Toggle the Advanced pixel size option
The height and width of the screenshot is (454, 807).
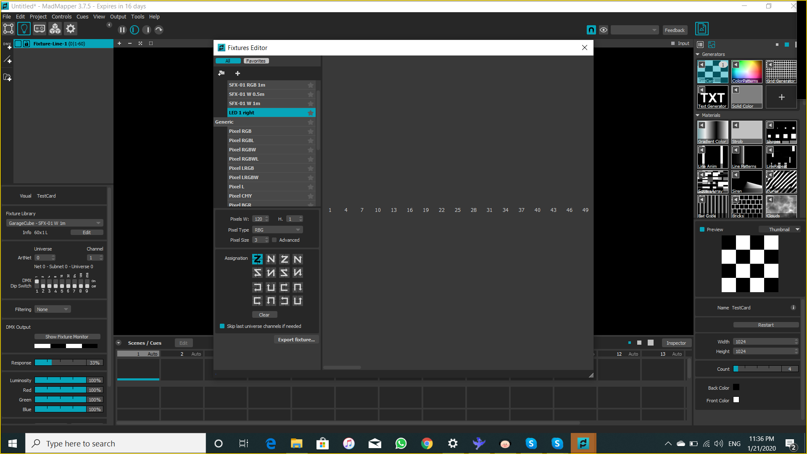pyautogui.click(x=274, y=240)
